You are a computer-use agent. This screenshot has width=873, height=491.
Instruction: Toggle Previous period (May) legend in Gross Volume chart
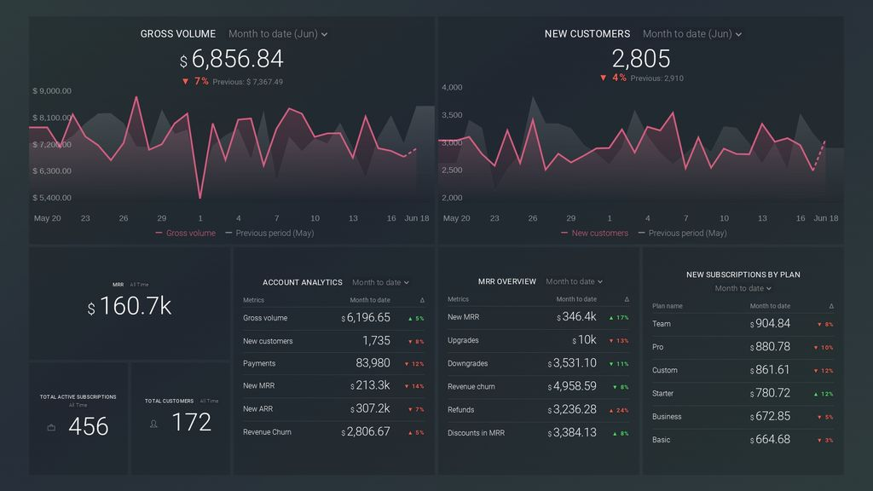point(269,234)
